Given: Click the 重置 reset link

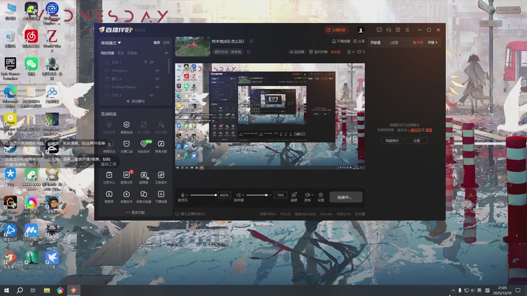Looking at the screenshot, I should pyautogui.click(x=429, y=130).
